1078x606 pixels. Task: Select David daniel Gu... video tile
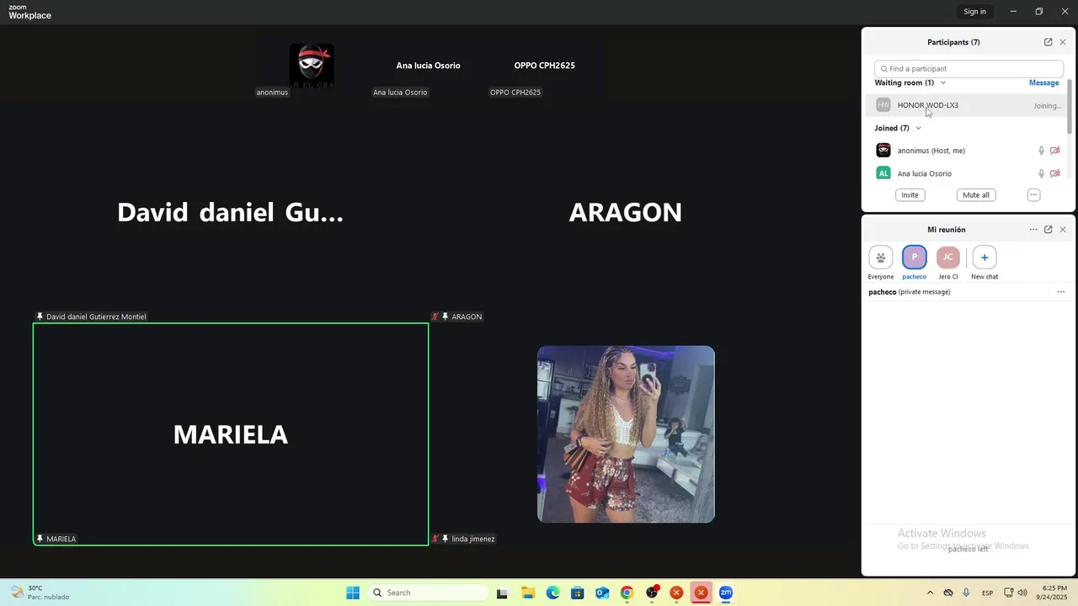pos(230,212)
